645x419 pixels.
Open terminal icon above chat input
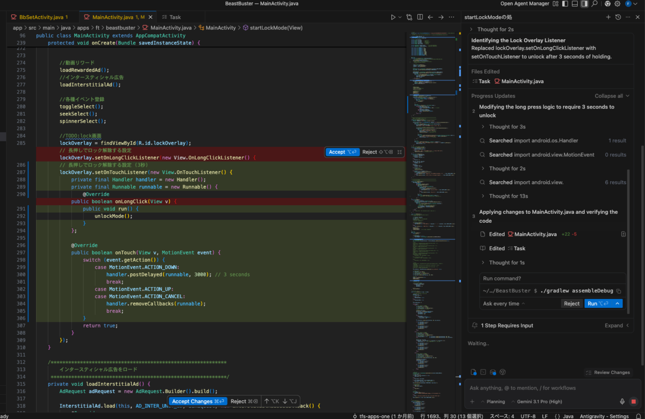(x=483, y=372)
